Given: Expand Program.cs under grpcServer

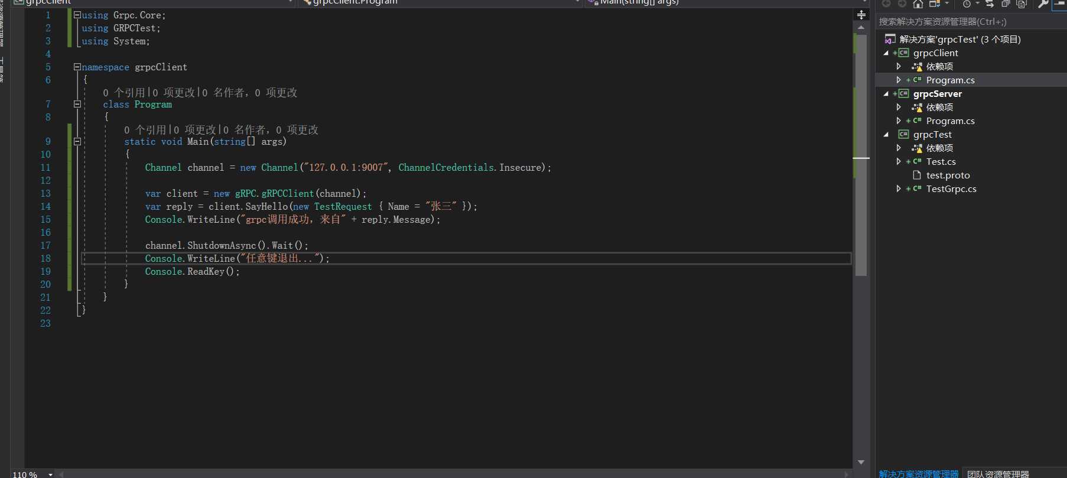Looking at the screenshot, I should [x=899, y=121].
